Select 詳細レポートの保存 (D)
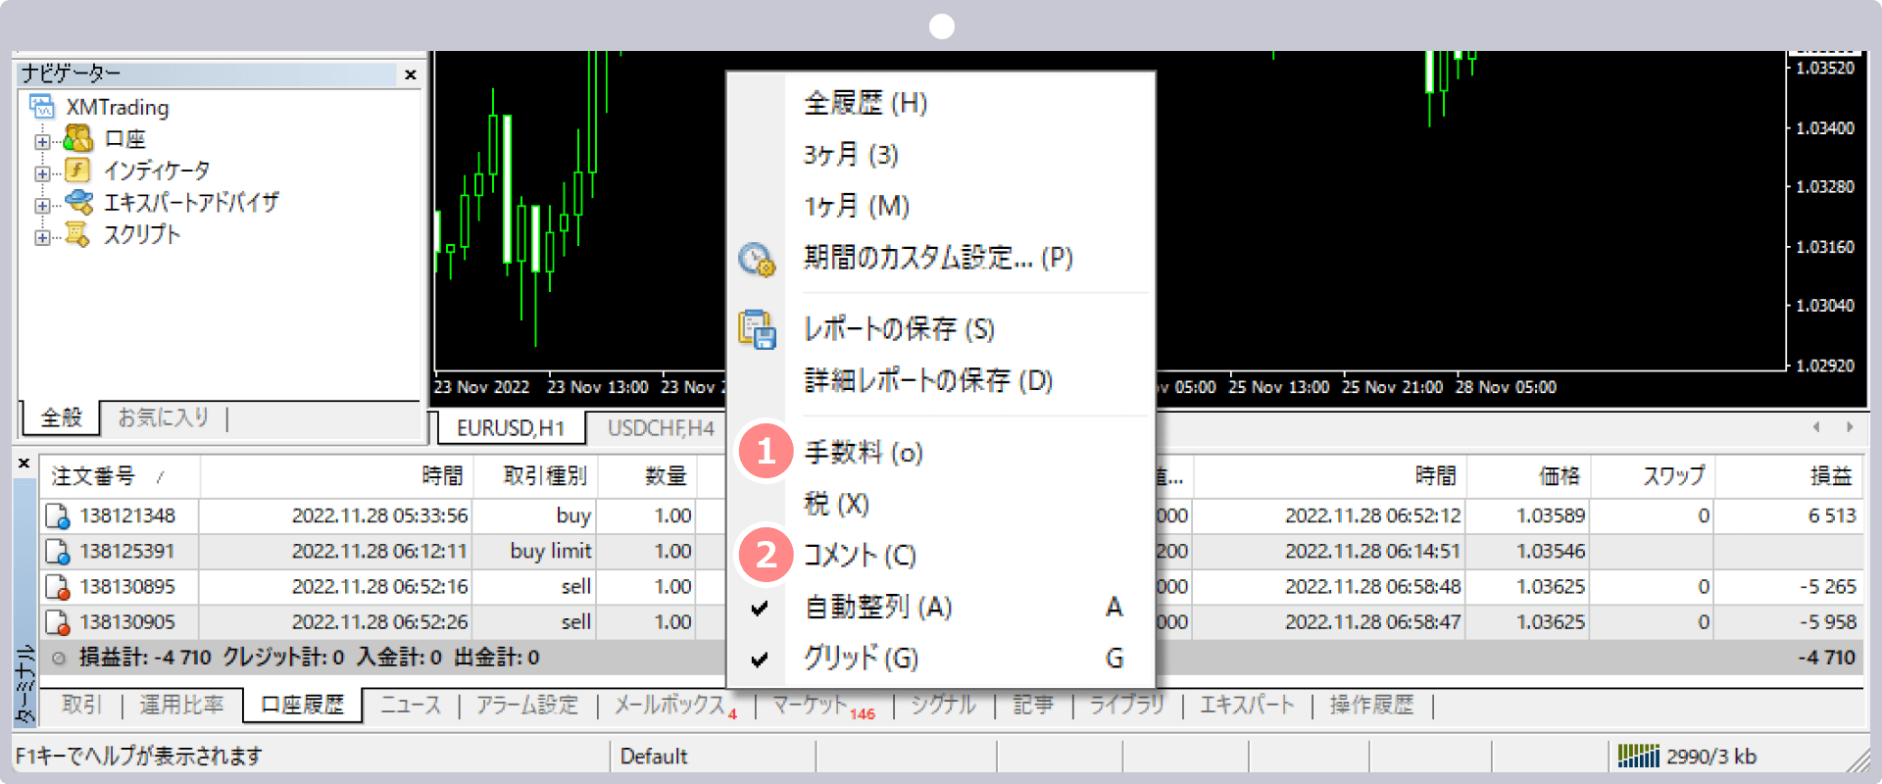 (x=941, y=380)
